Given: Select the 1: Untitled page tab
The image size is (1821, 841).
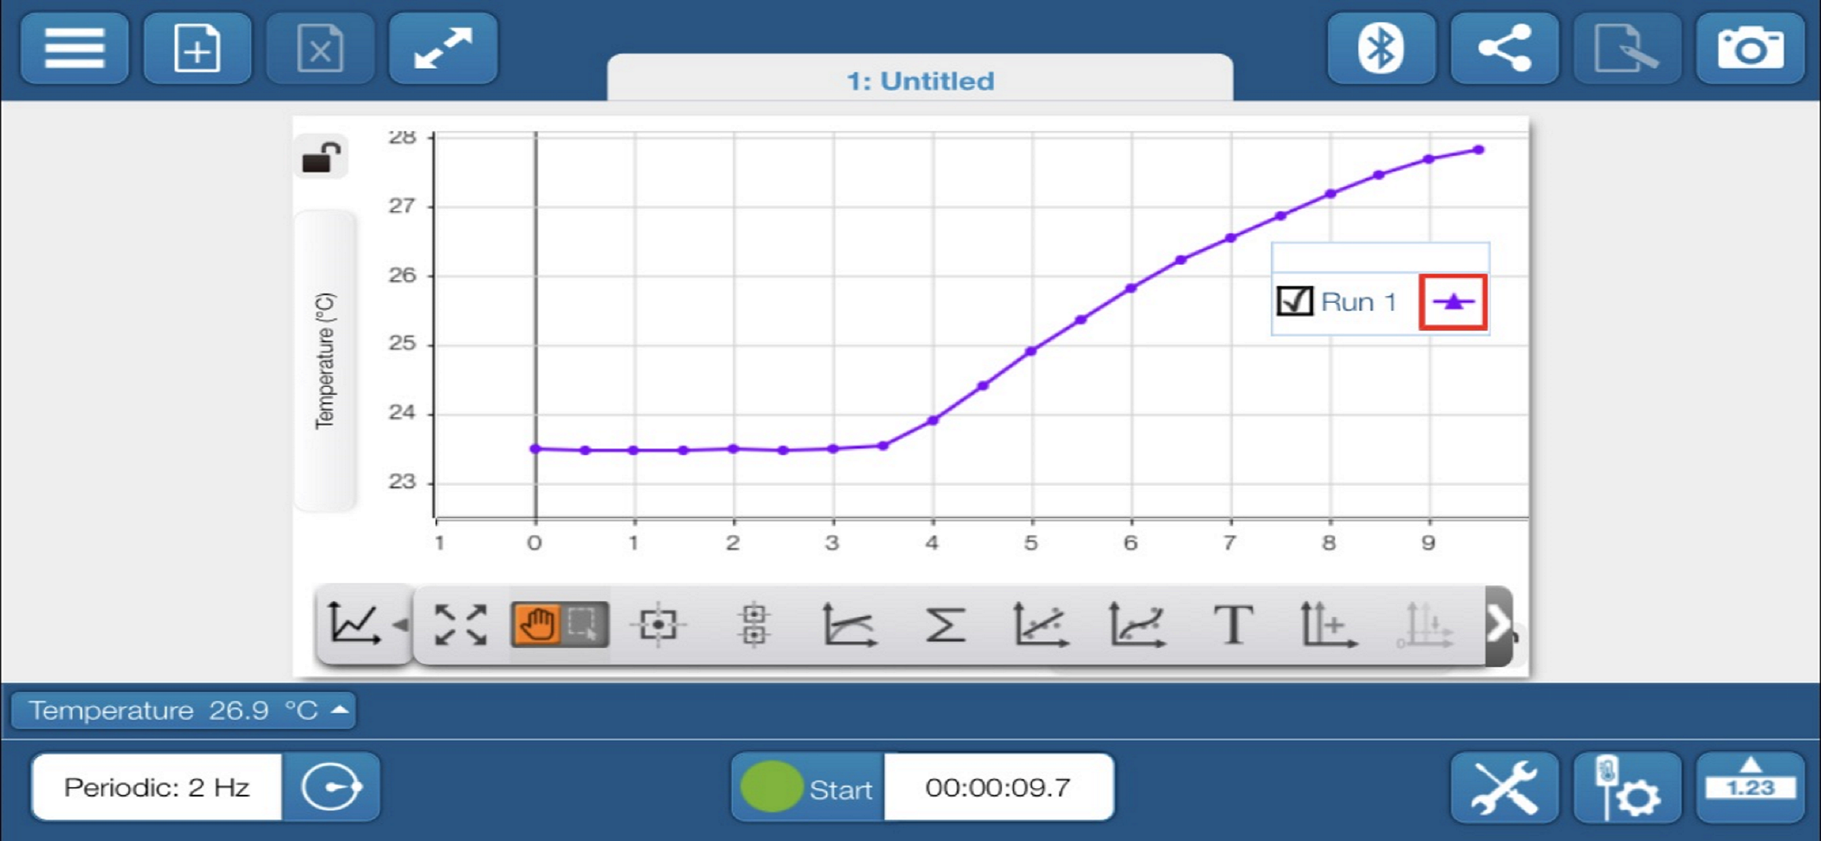Looking at the screenshot, I should pos(920,81).
